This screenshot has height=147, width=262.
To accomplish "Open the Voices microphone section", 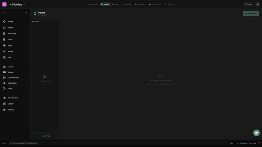I will pyautogui.click(x=15, y=51).
